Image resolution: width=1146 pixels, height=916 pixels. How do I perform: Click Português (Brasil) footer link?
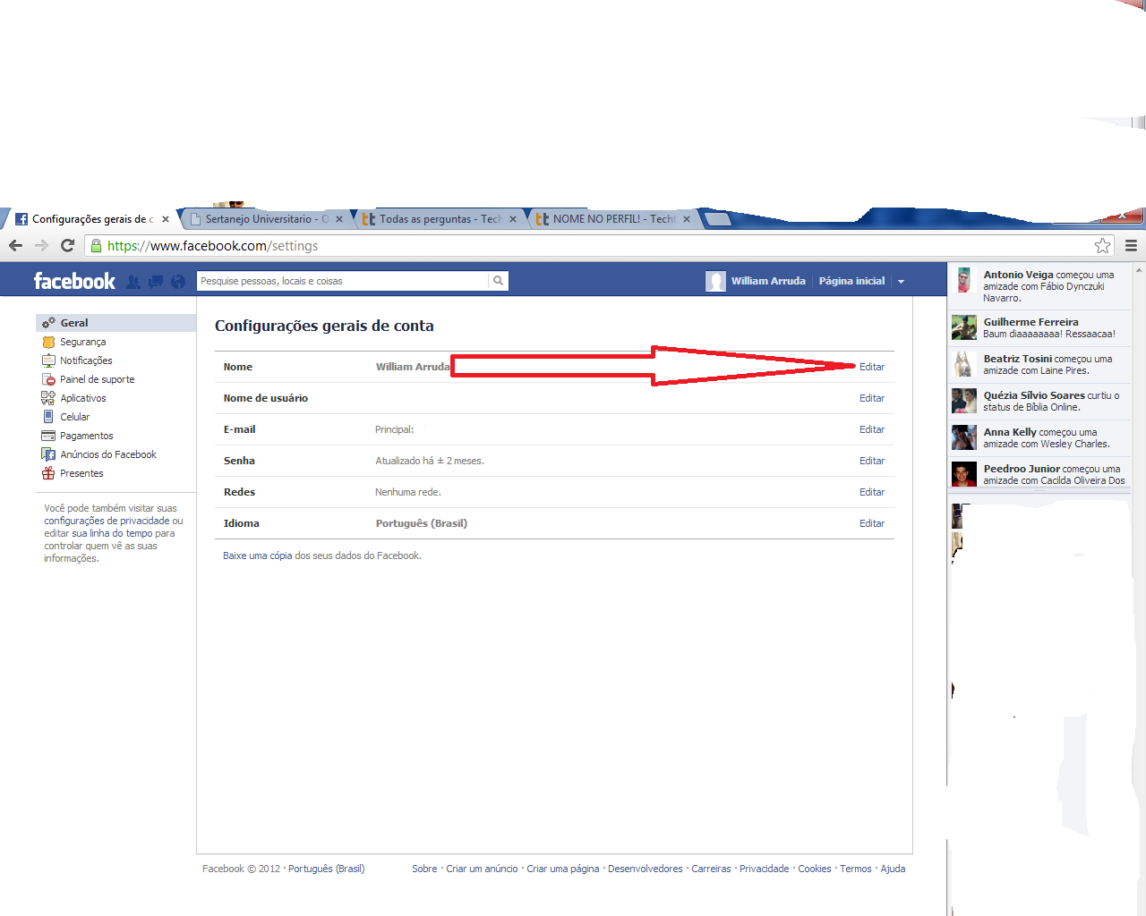tap(327, 869)
